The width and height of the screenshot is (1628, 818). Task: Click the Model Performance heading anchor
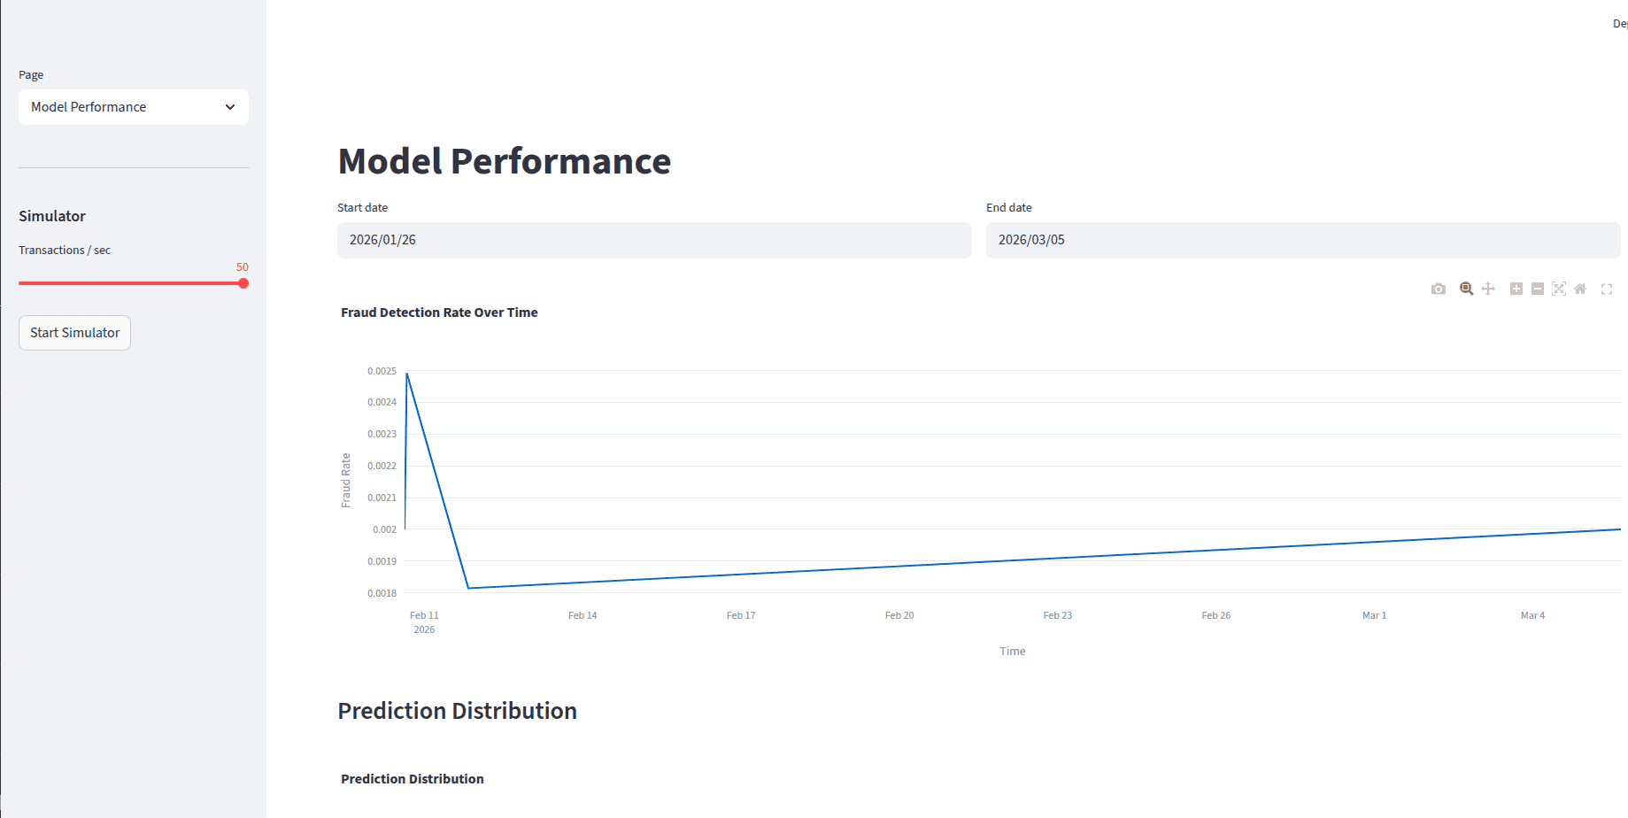(x=504, y=161)
